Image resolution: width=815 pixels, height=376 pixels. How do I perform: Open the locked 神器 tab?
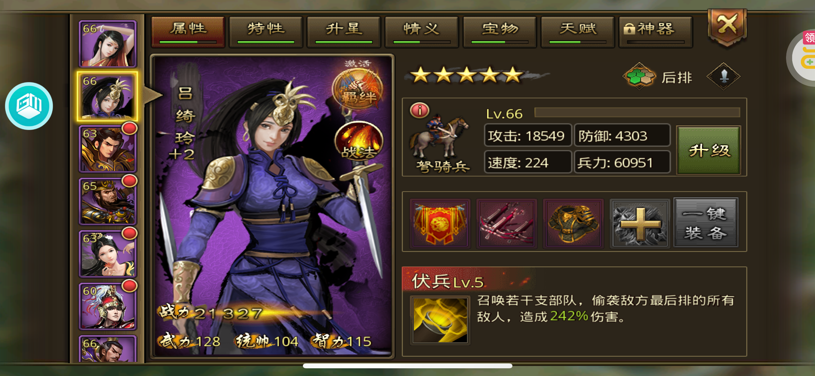click(656, 32)
